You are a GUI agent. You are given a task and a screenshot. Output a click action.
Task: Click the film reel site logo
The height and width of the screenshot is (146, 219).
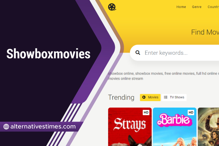[112, 7]
